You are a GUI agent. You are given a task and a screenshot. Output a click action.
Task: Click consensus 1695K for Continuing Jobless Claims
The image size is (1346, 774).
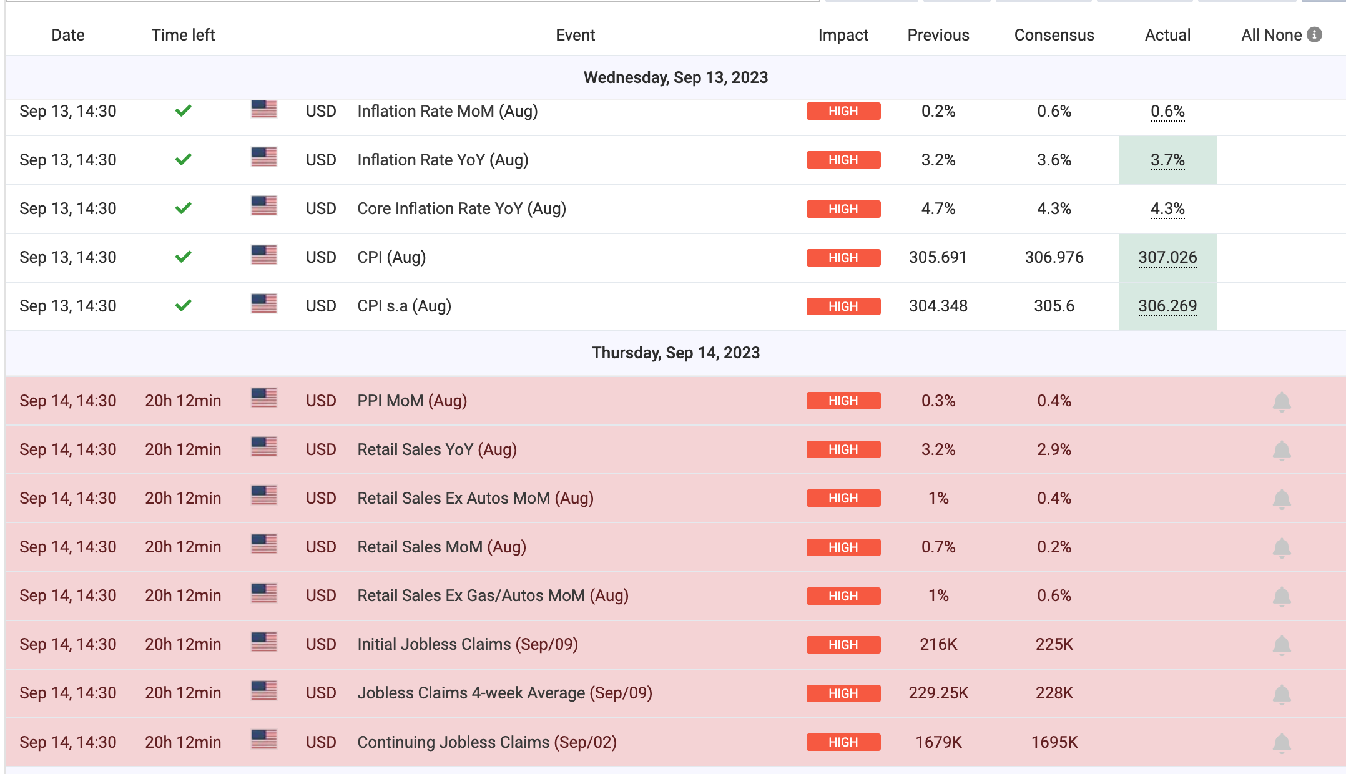pos(1054,742)
